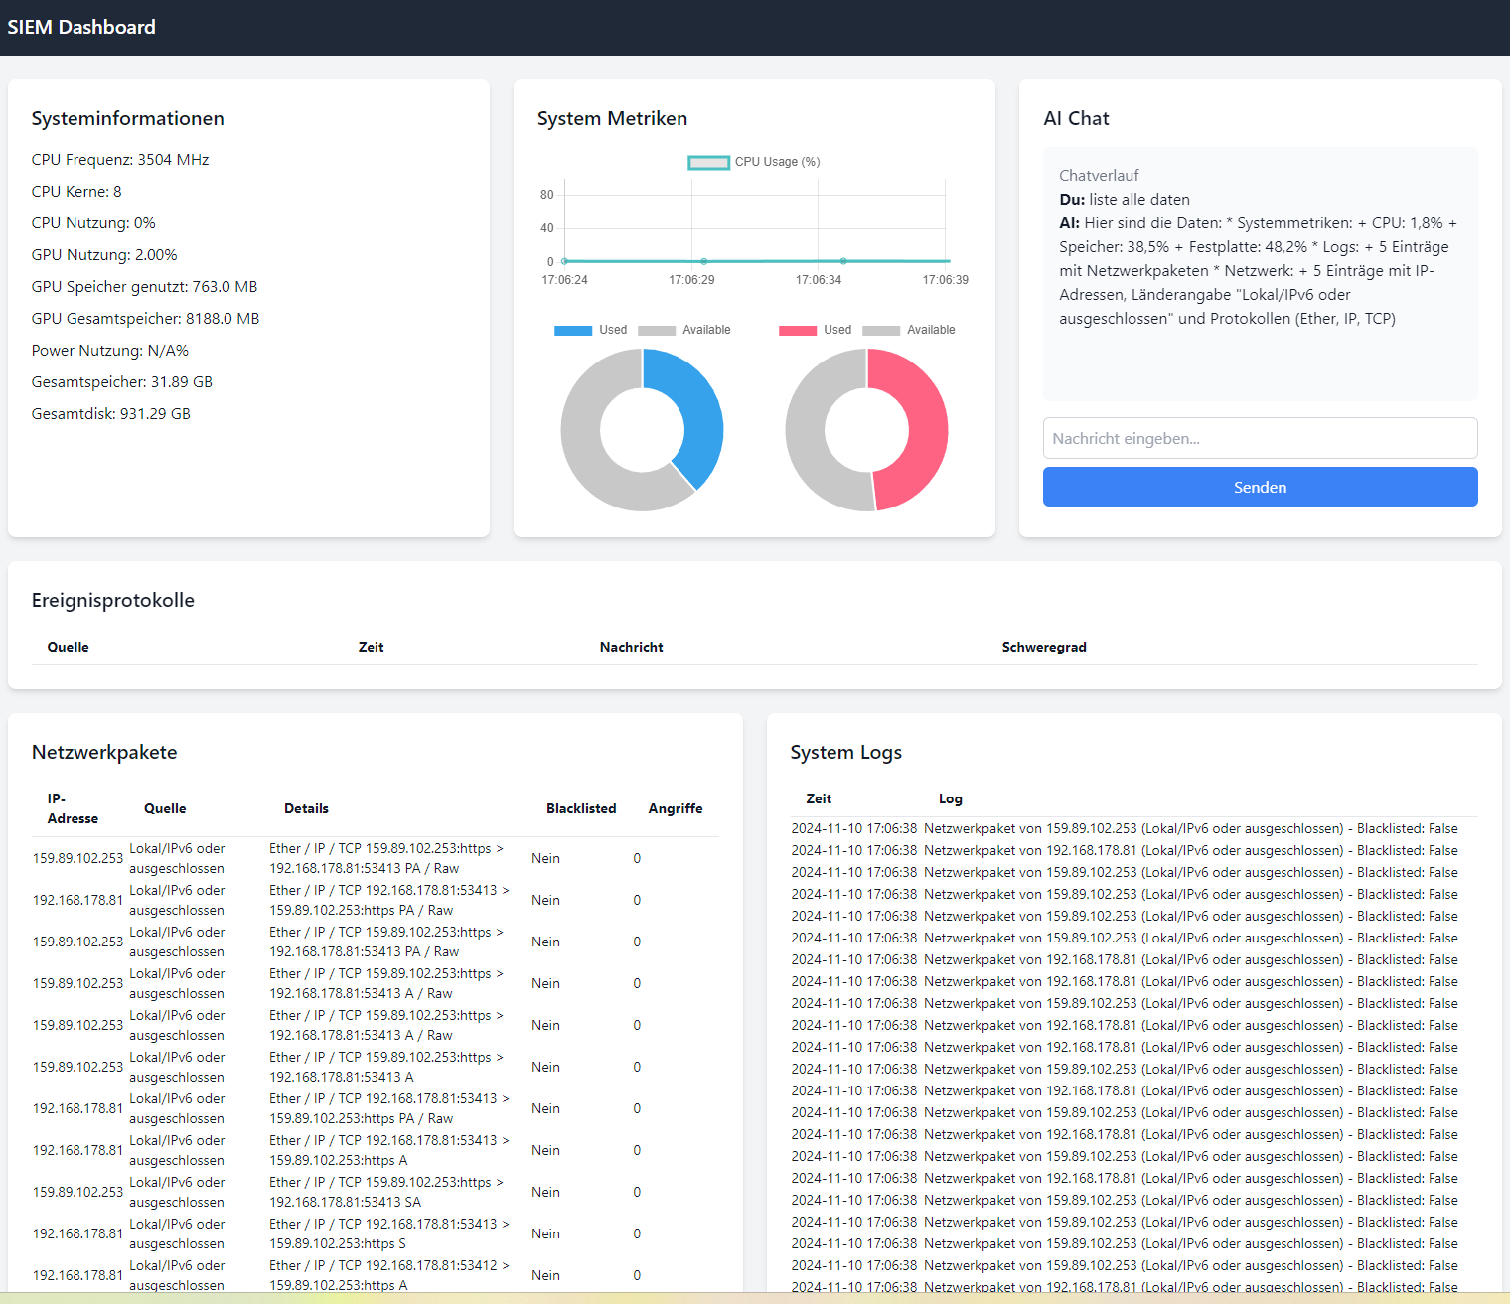Click the IP-Adresse header in Netzwerkpakete

pos(73,808)
